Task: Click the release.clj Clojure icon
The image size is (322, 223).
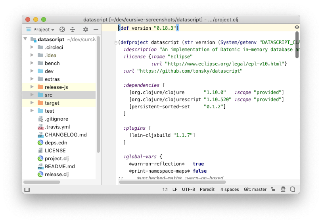Action: click(x=40, y=175)
